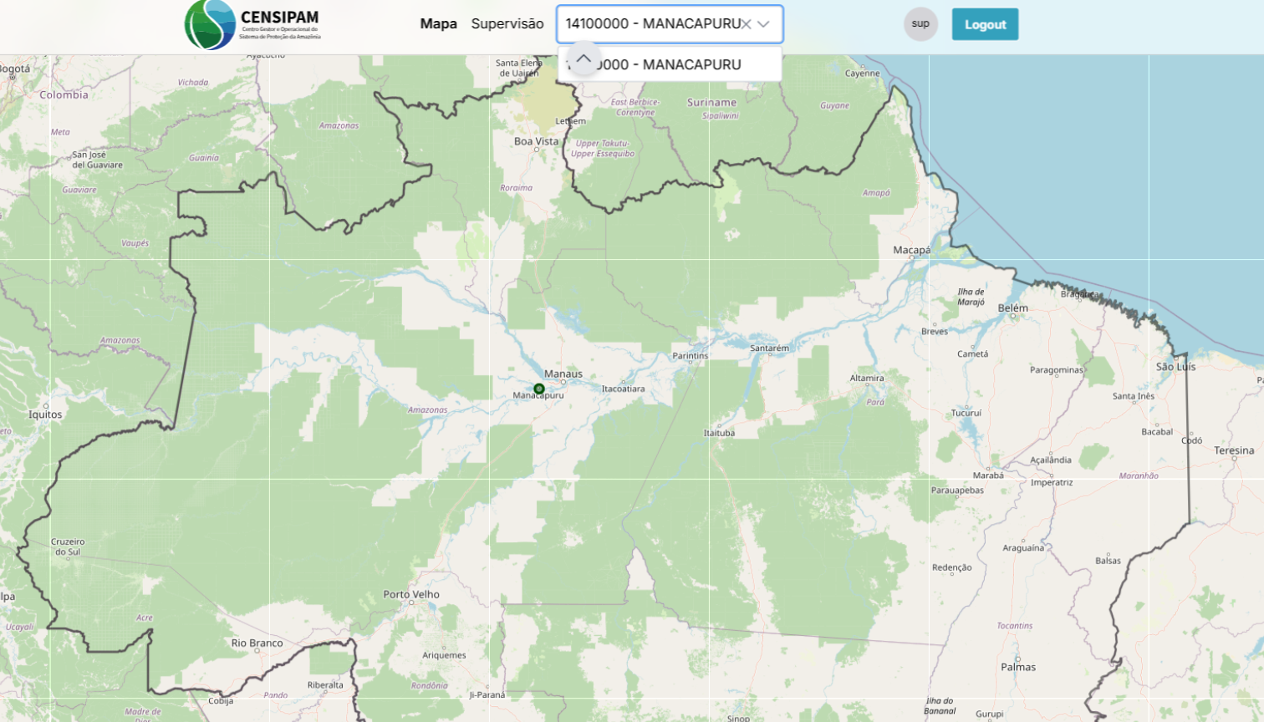Click the Rio Branco label on the map
1264x722 pixels.
point(257,643)
